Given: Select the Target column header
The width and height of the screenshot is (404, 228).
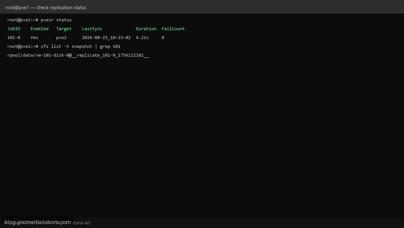Looking at the screenshot, I should click(x=64, y=29).
